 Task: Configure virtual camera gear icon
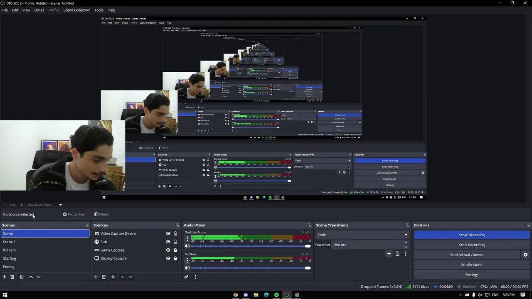point(525,255)
